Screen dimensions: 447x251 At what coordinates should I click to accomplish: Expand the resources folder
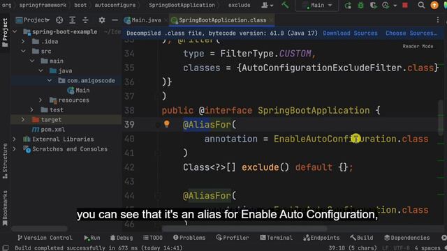click(x=41, y=100)
